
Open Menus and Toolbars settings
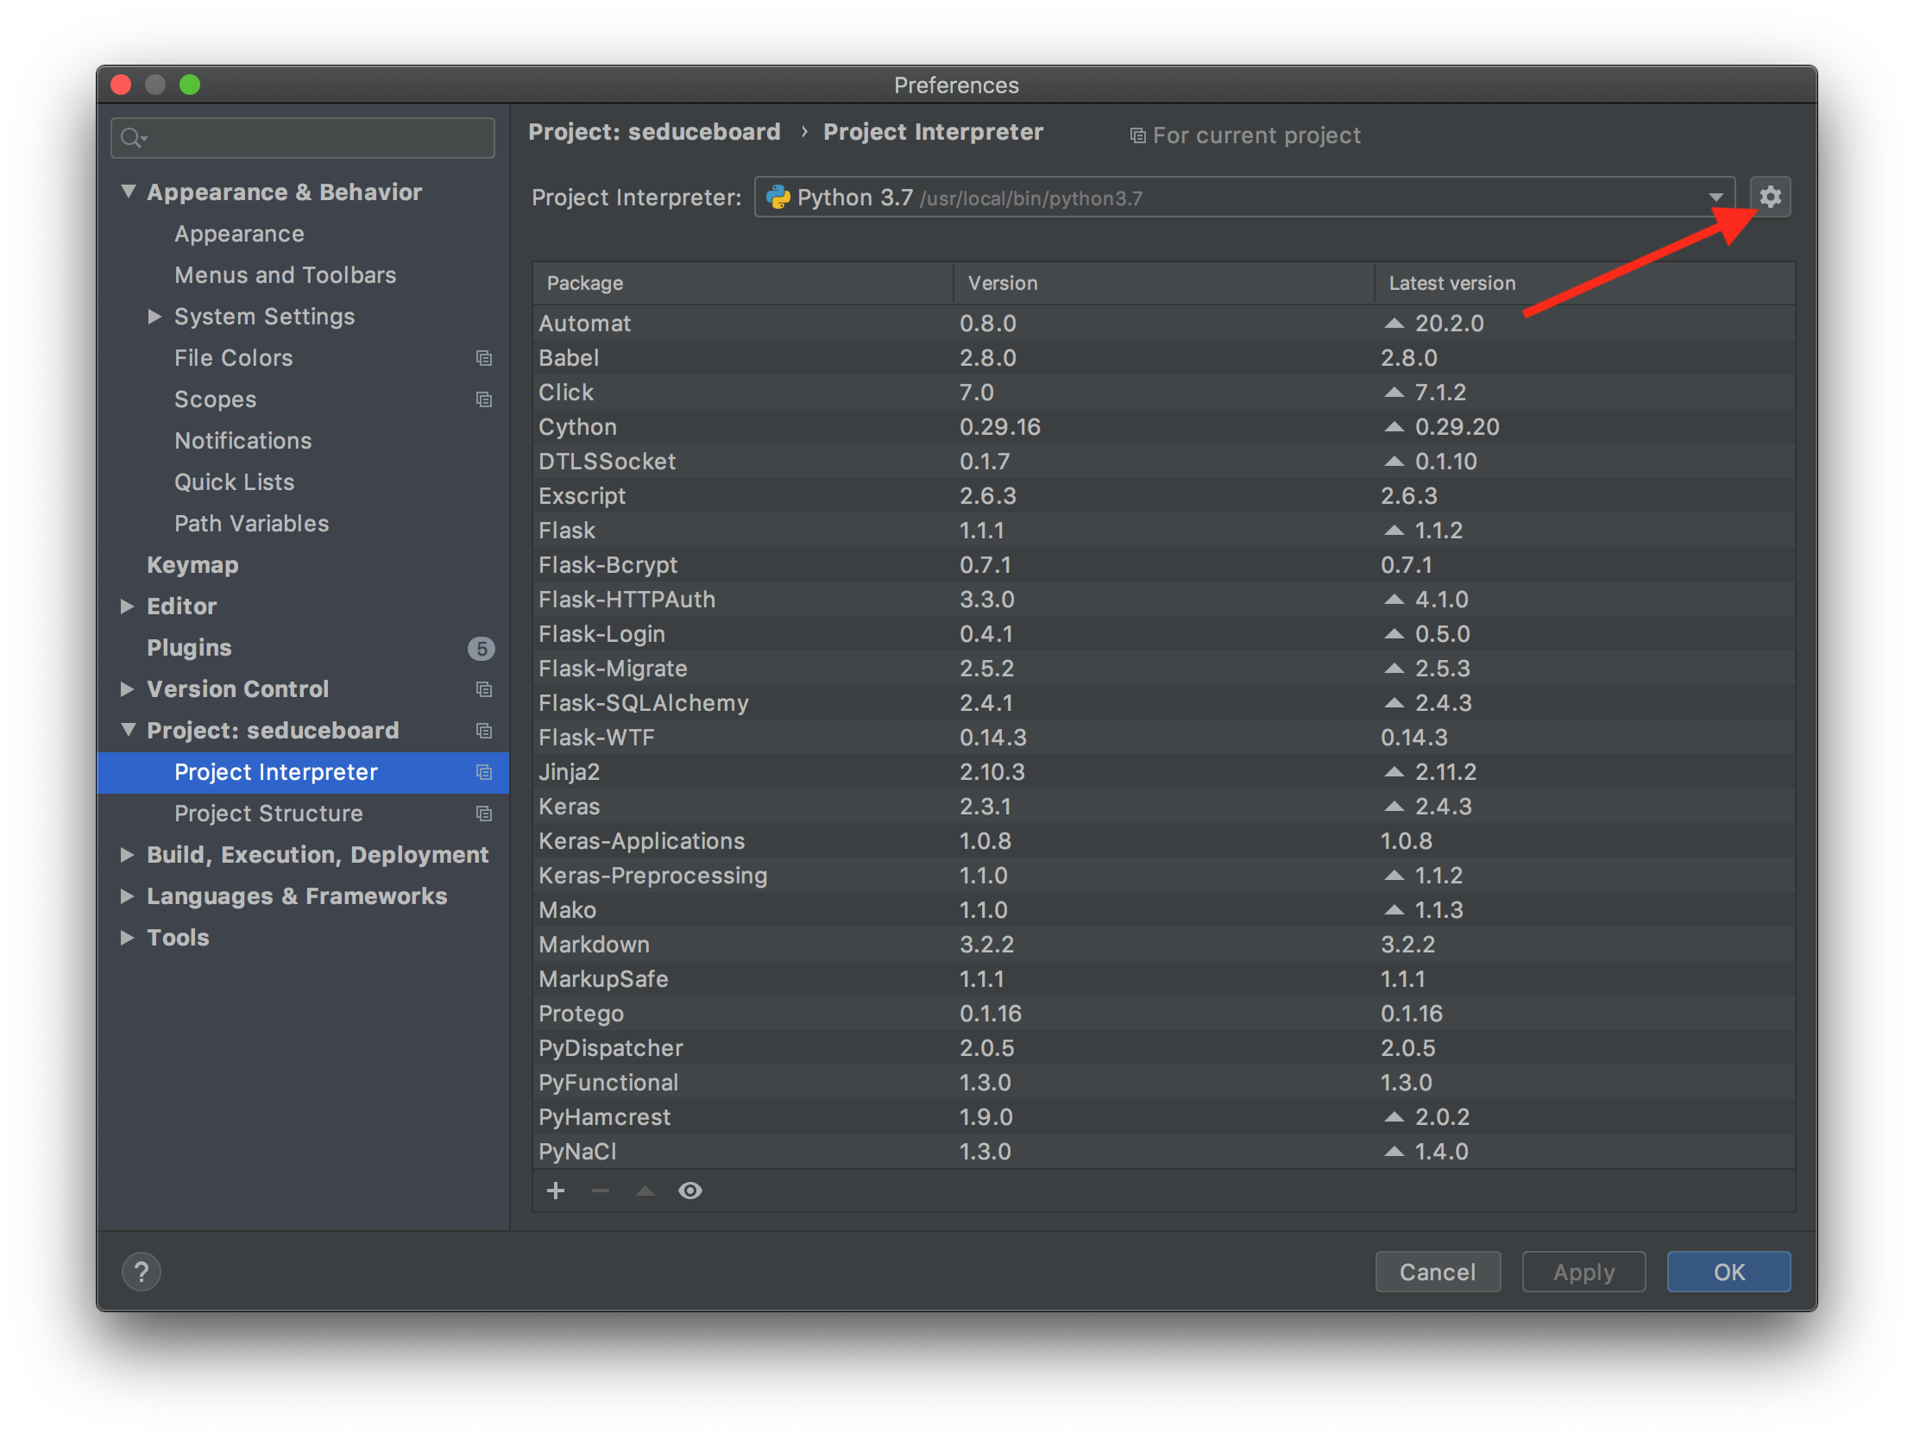click(285, 275)
